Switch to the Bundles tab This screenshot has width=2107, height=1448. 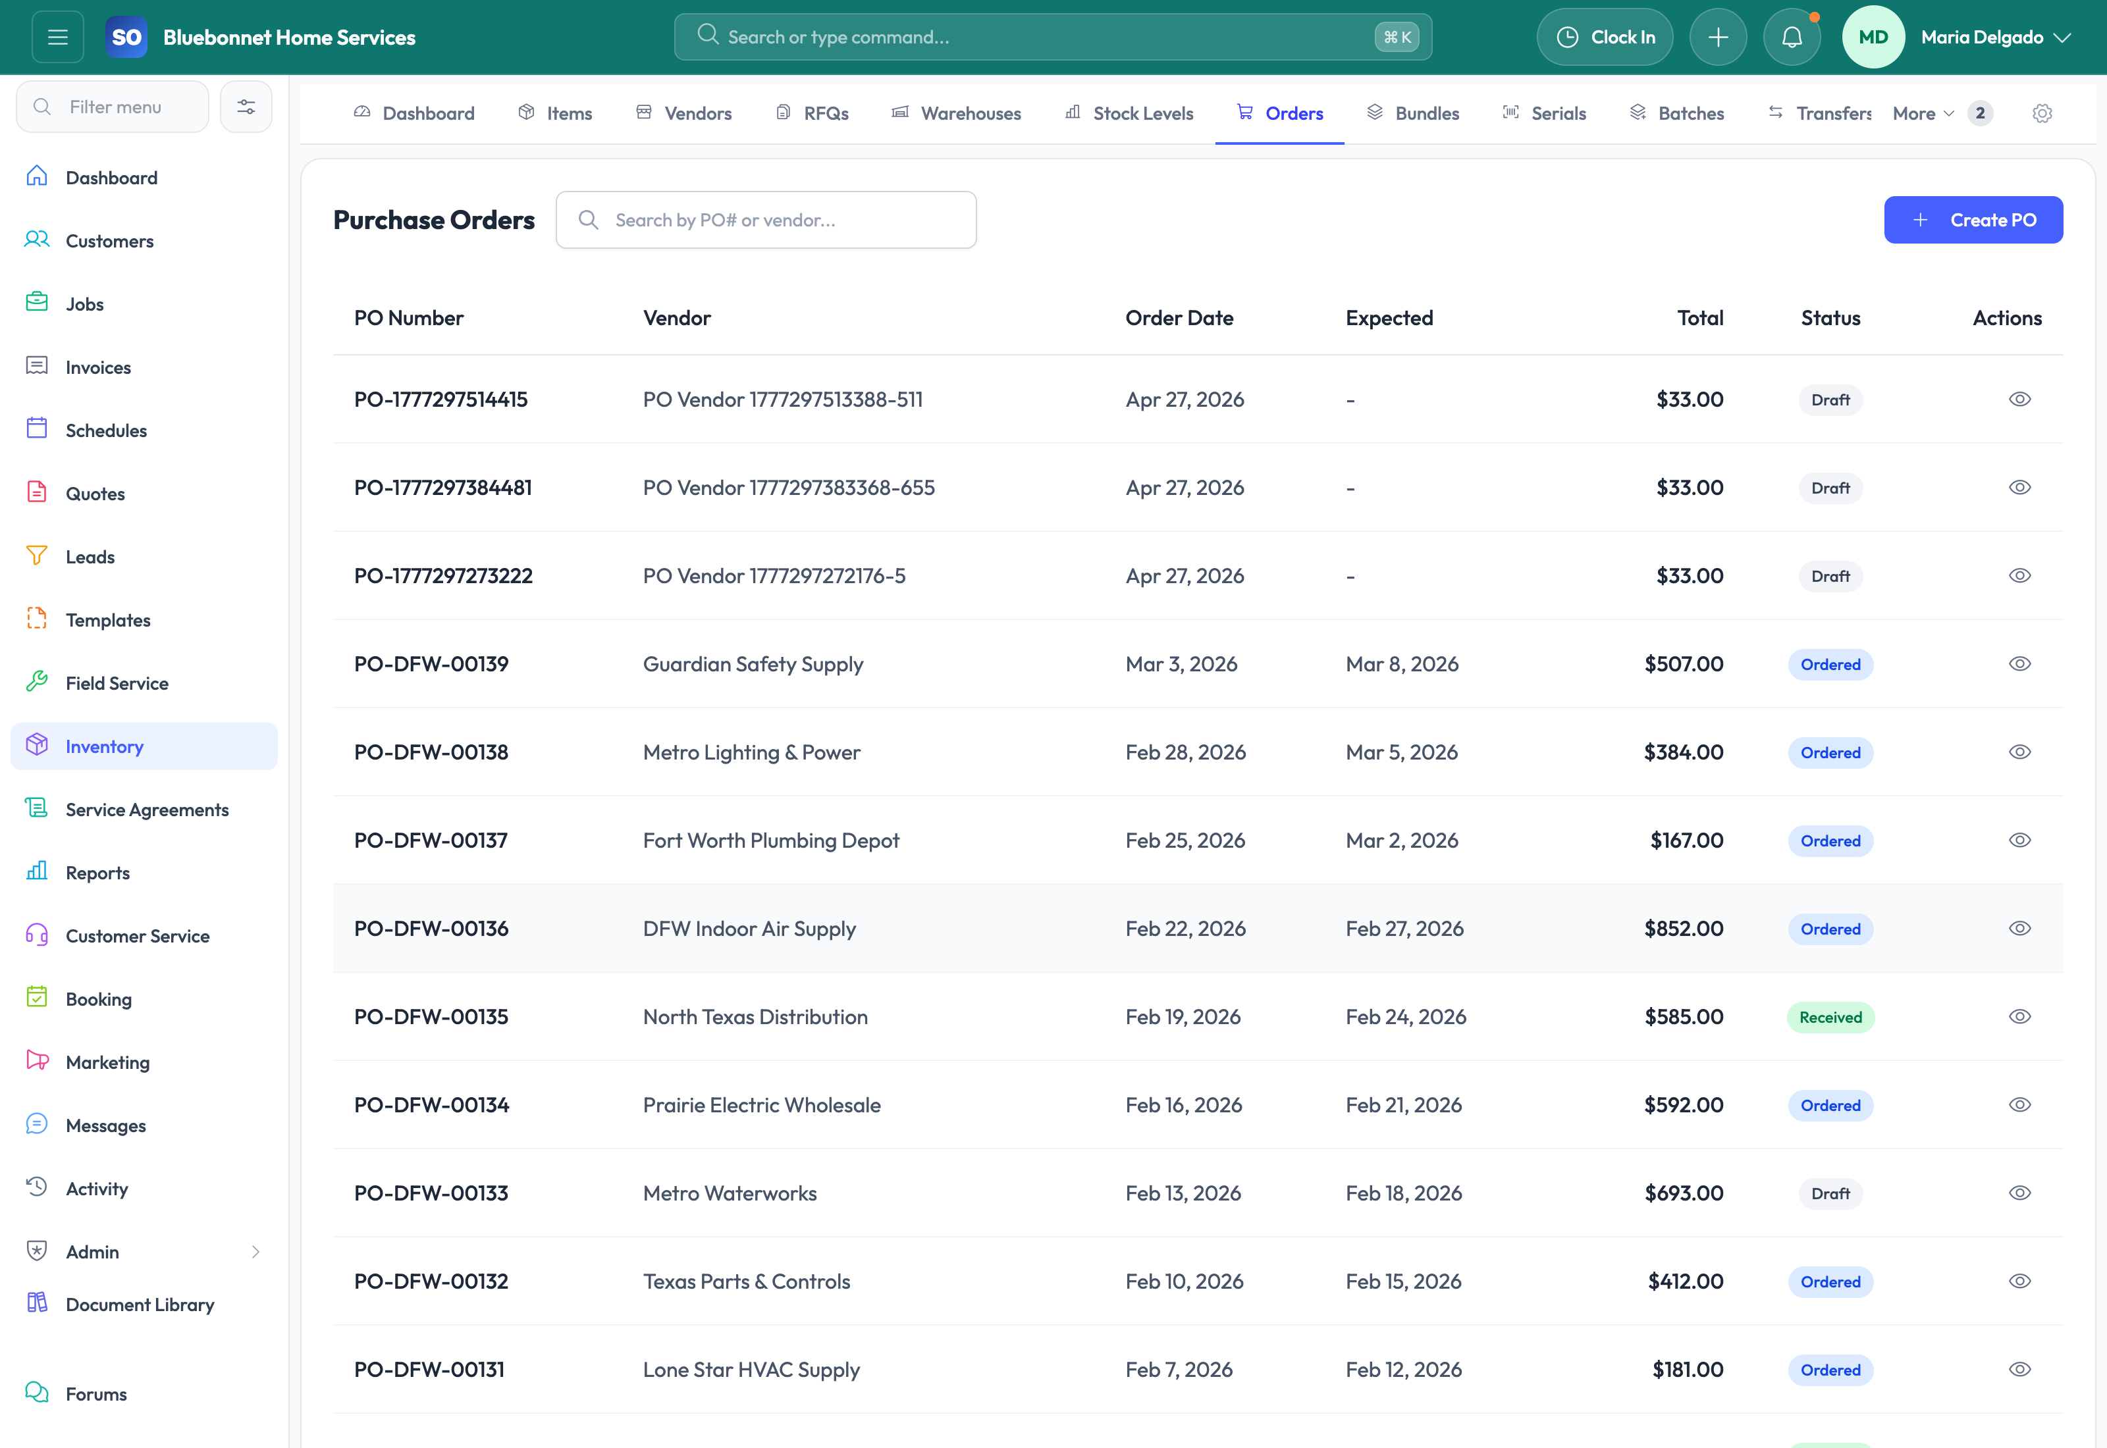click(1413, 113)
